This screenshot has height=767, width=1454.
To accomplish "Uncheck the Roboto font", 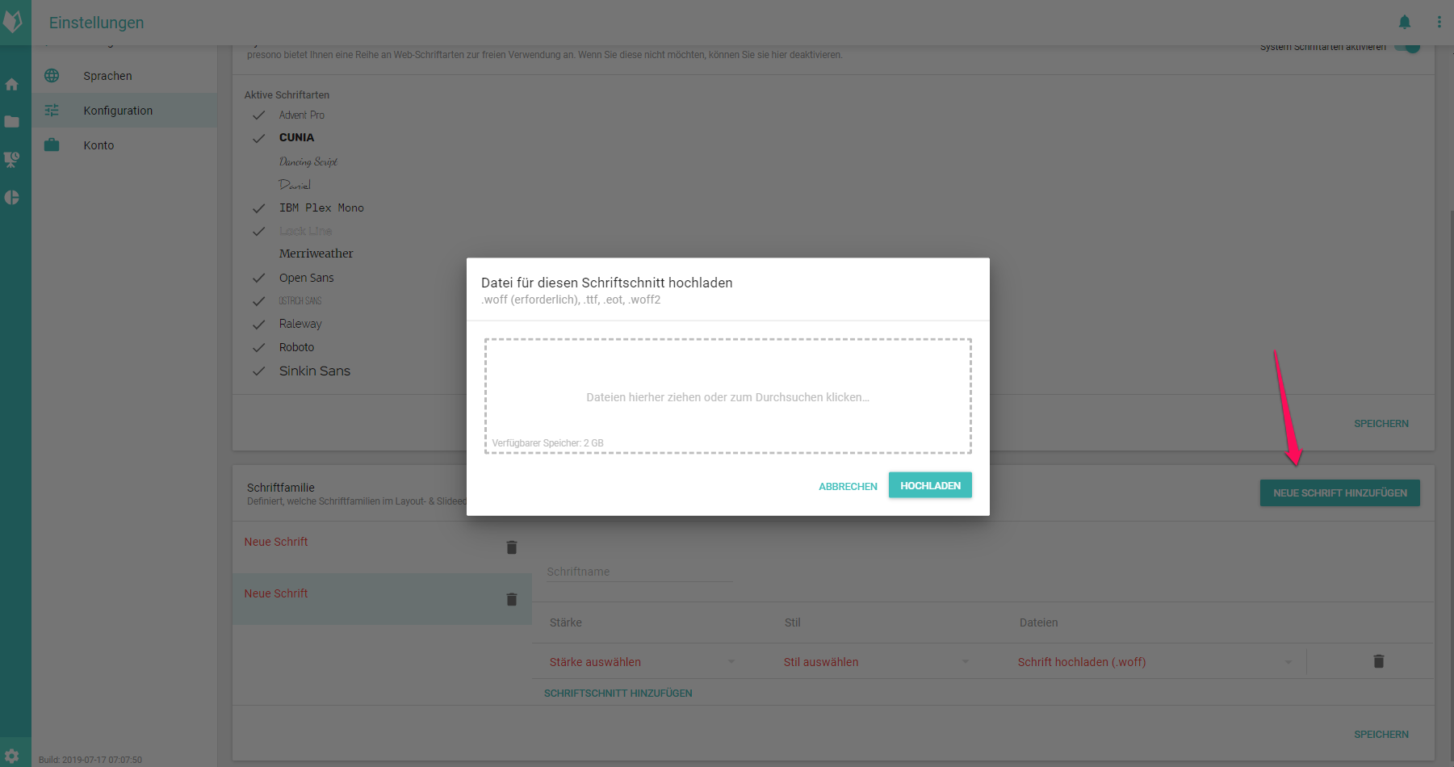I will click(258, 348).
